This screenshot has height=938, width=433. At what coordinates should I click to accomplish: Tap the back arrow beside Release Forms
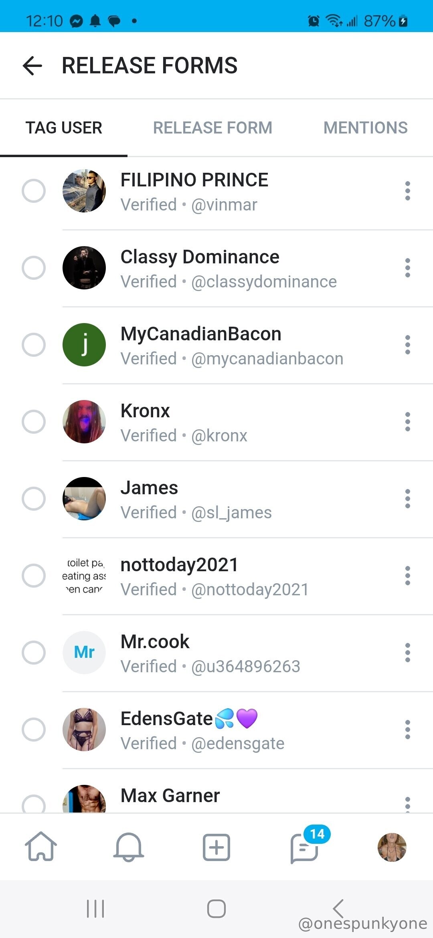(32, 66)
